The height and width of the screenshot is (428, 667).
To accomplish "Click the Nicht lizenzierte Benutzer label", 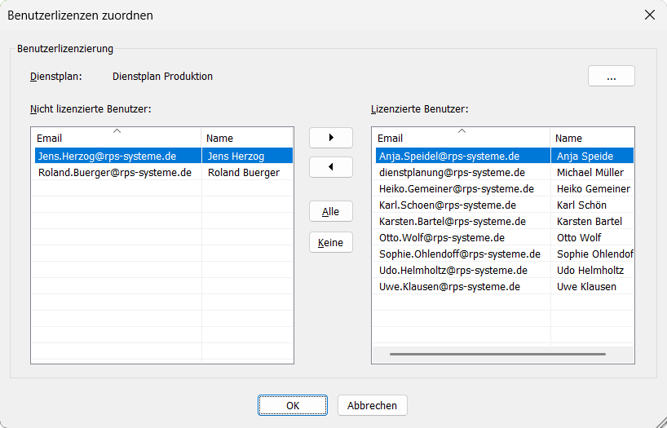I will tap(91, 109).
